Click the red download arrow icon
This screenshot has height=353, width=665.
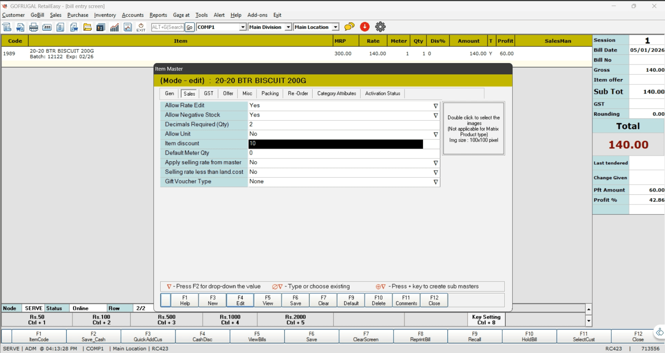point(365,27)
